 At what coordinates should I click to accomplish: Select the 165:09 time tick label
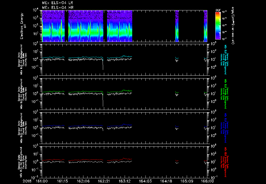[x=187, y=181]
